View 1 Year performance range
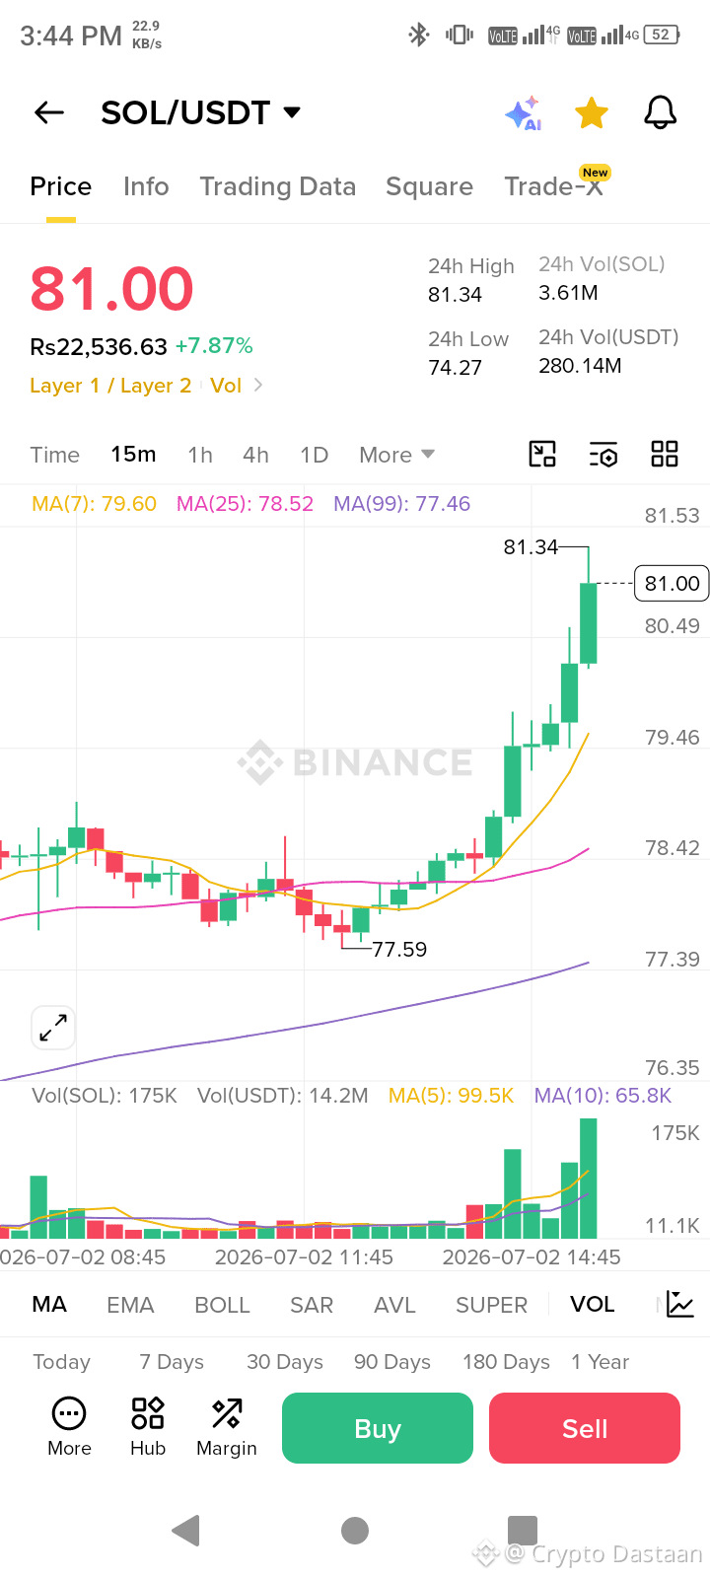 tap(600, 1362)
